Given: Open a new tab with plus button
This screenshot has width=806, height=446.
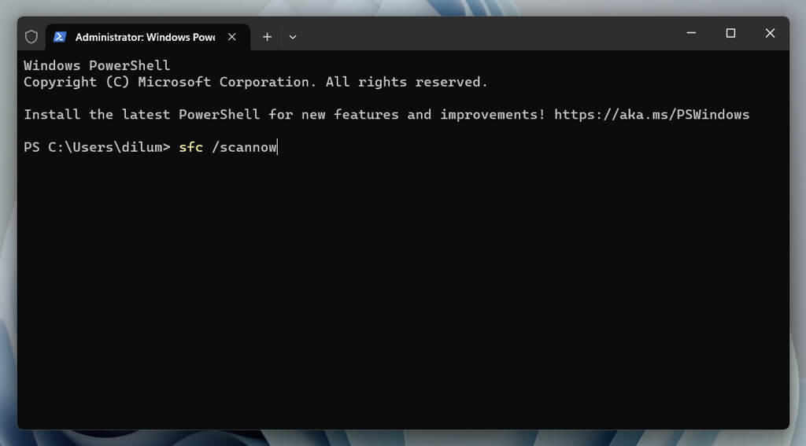Looking at the screenshot, I should pyautogui.click(x=267, y=37).
